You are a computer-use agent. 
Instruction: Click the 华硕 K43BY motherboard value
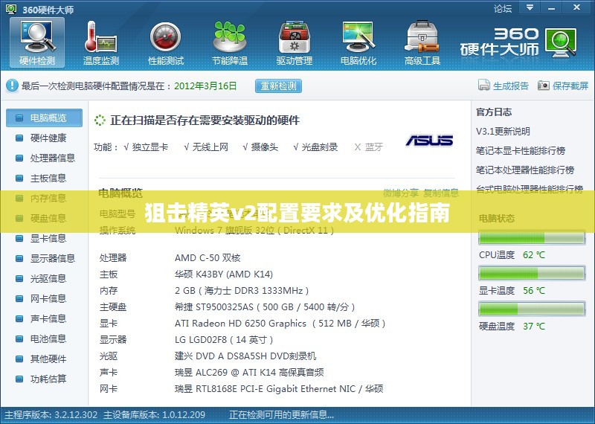[224, 274]
